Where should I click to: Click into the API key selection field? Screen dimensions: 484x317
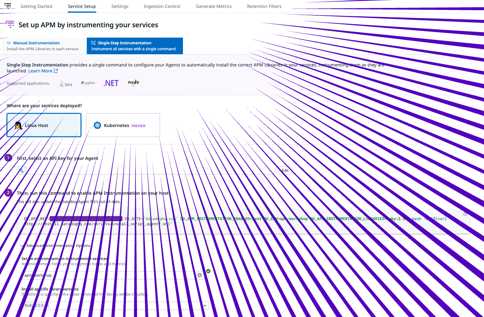[146, 170]
